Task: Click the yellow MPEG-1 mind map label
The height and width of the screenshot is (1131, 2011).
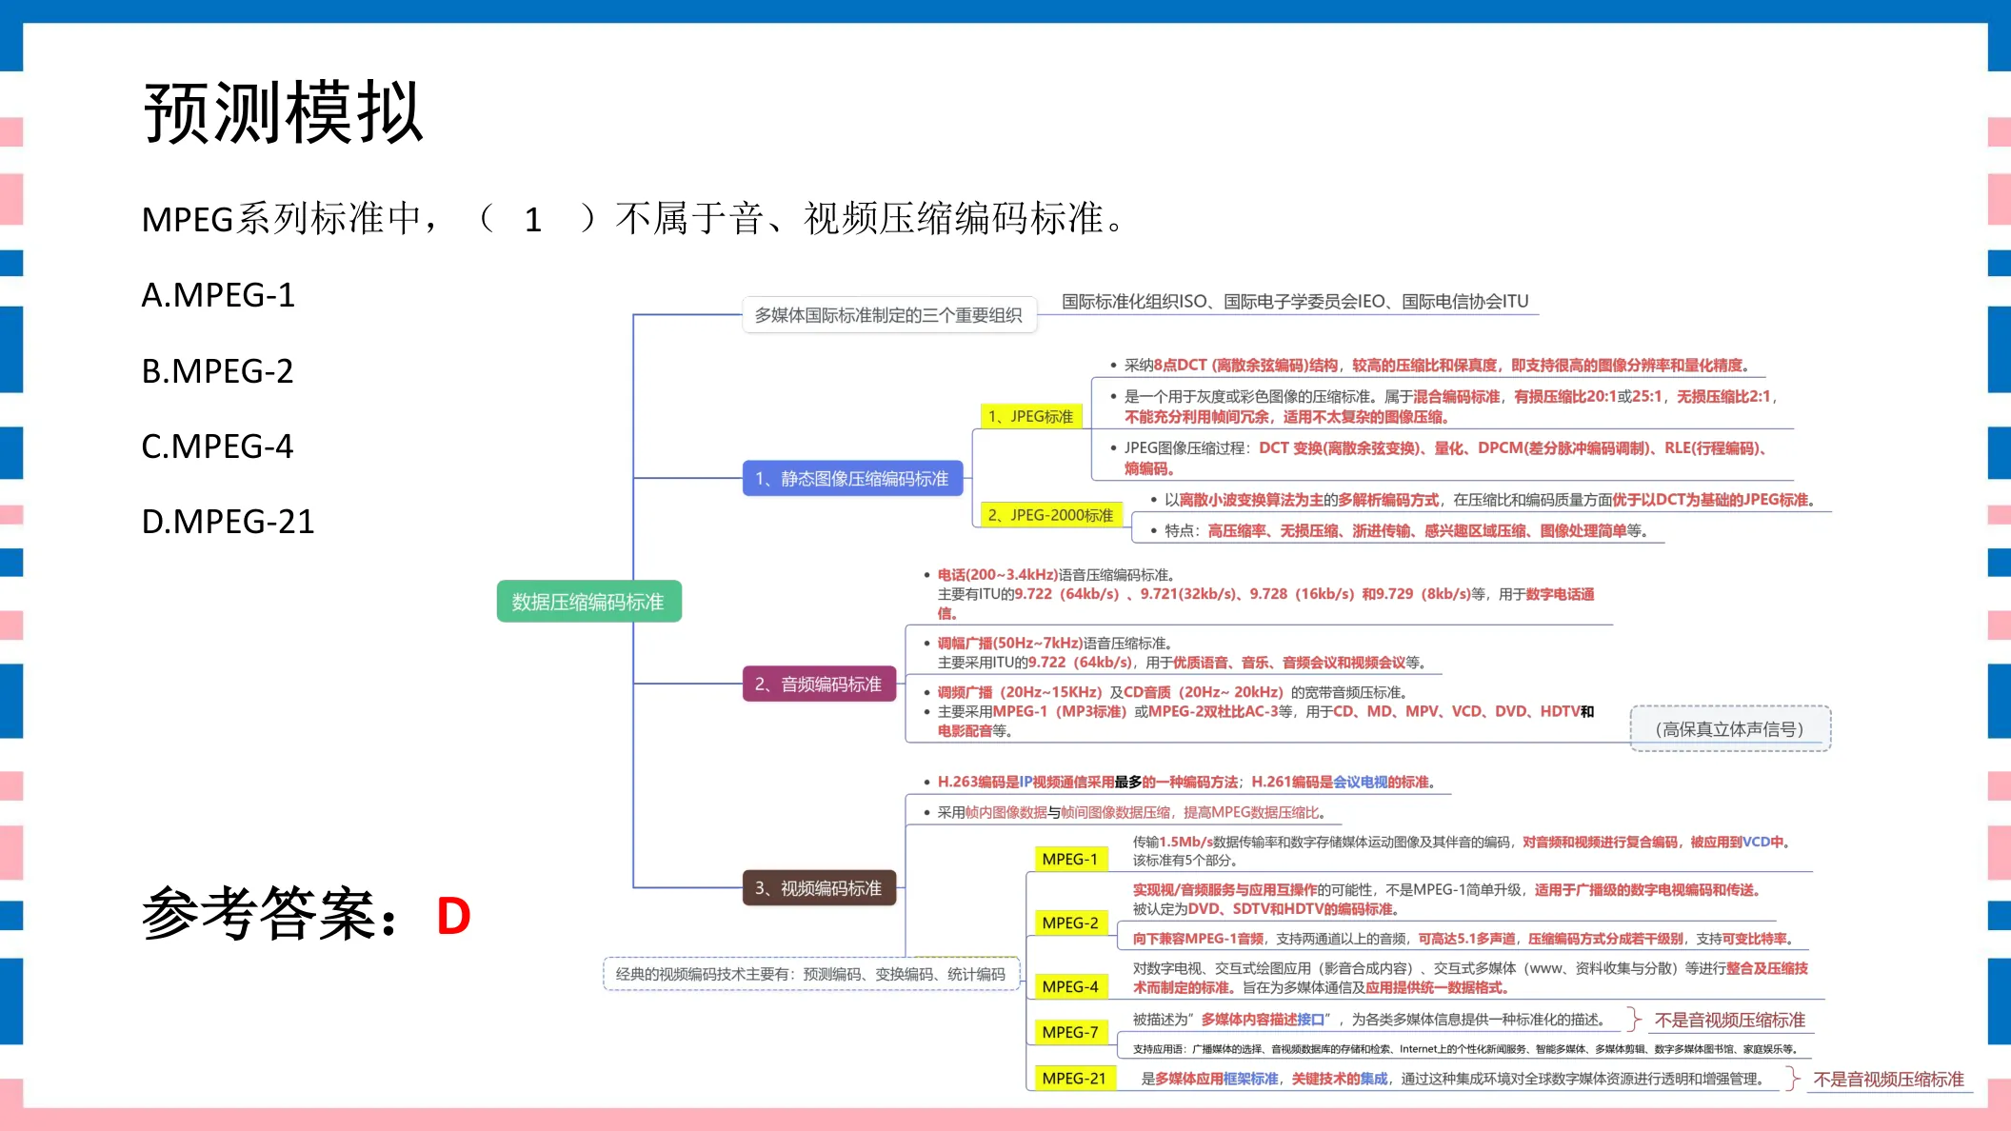Action: [1071, 859]
